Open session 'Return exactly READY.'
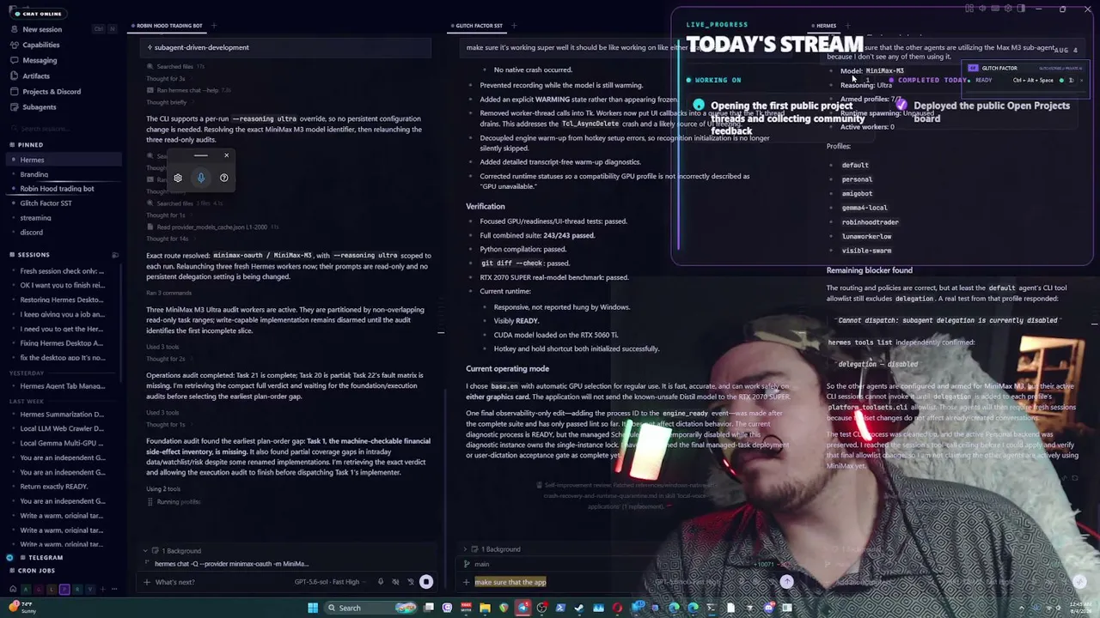The image size is (1100, 618). [x=62, y=486]
